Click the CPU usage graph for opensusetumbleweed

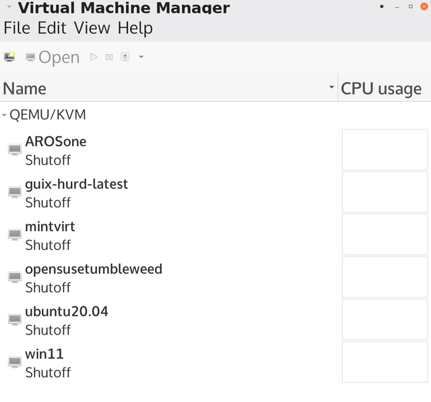[385, 277]
